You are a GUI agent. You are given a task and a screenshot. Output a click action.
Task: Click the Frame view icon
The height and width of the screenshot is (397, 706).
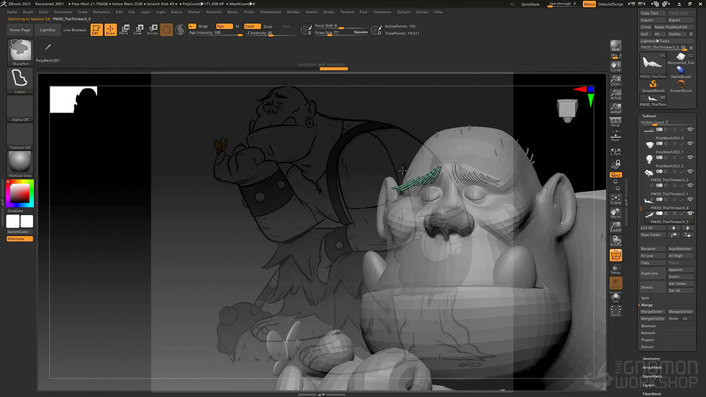tap(616, 199)
